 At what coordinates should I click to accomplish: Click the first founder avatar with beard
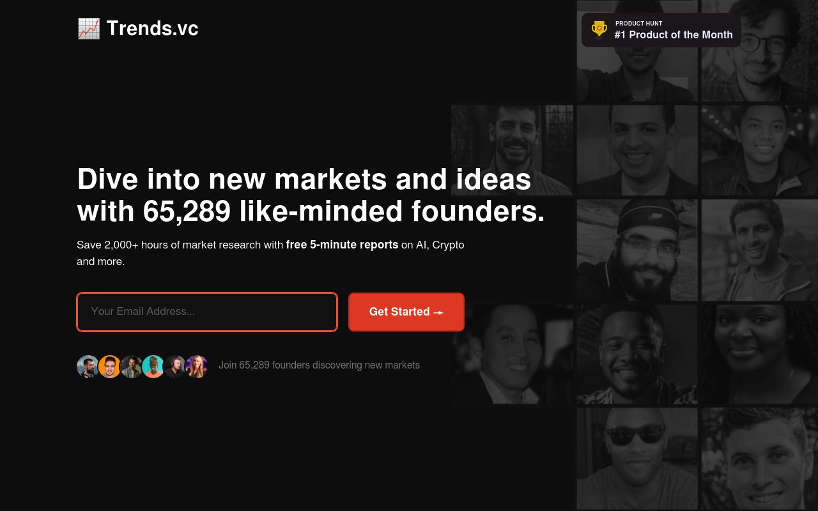[x=88, y=367]
